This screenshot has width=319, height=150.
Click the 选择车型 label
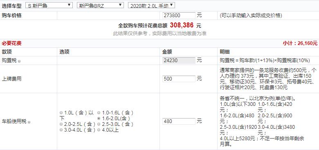[11, 6]
